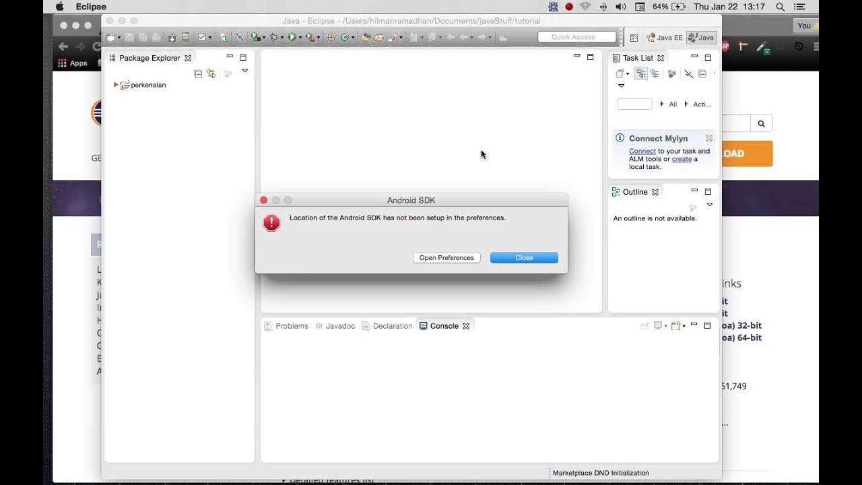This screenshot has height=485, width=862.
Task: Close the Package Explorer tab
Action: point(188,58)
